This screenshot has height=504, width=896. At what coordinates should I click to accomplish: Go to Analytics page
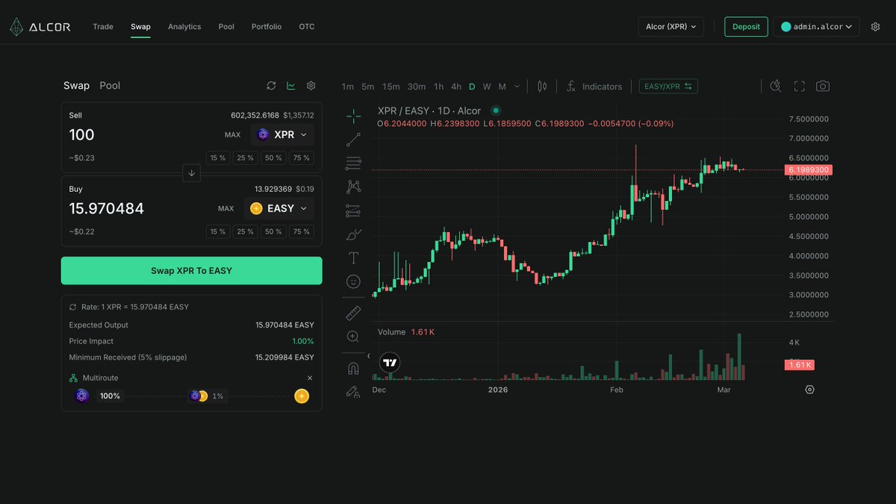click(184, 27)
